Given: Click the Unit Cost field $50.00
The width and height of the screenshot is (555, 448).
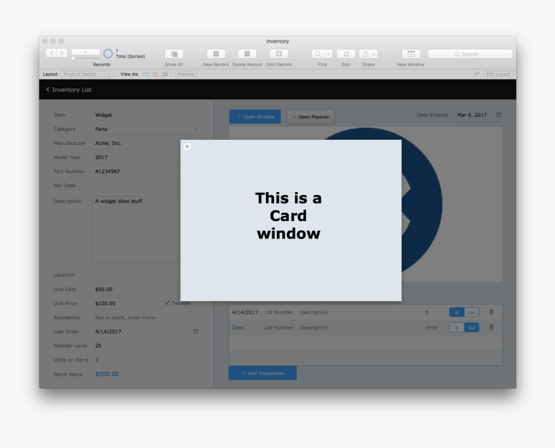Looking at the screenshot, I should pos(137,289).
